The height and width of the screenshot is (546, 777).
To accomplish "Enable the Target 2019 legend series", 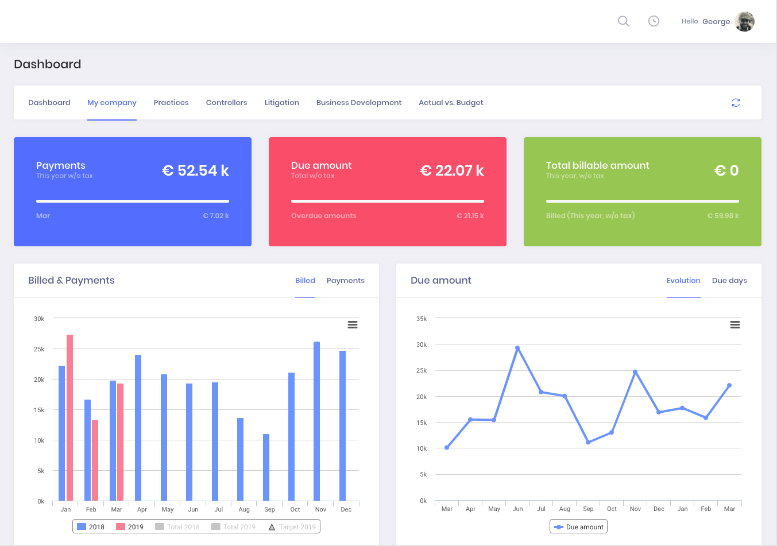I will click(x=292, y=526).
